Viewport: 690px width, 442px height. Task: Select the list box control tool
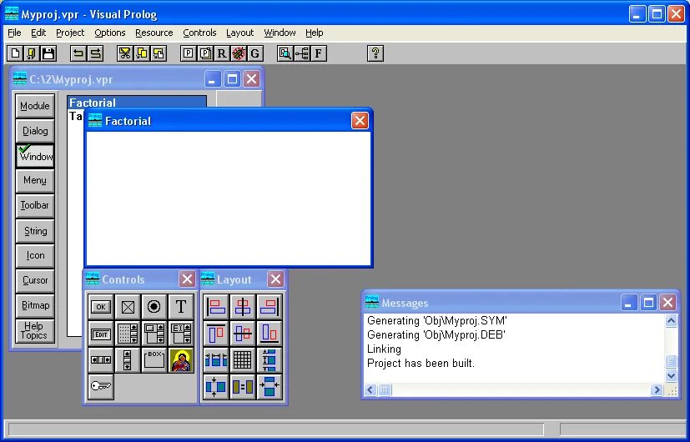(128, 334)
